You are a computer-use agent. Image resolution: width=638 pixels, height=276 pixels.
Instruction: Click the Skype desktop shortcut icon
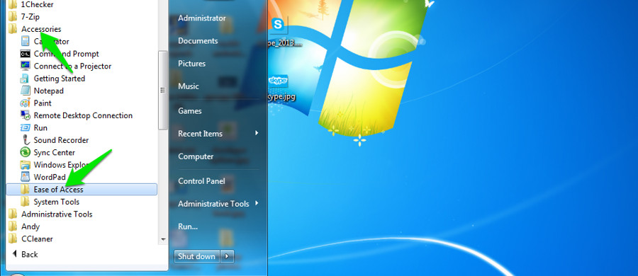278,25
